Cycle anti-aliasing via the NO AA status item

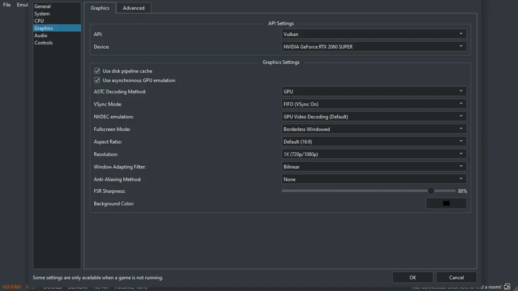101,287
